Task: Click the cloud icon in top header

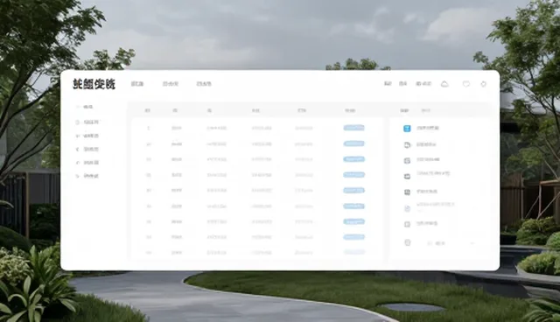Action: (444, 84)
